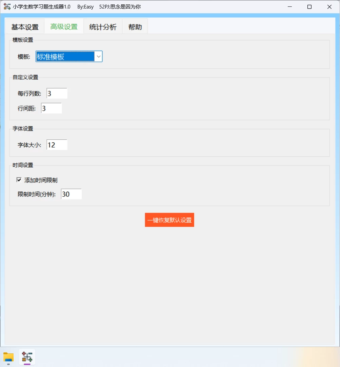Click the 模板设置 group title
This screenshot has height=367, width=340.
point(23,40)
